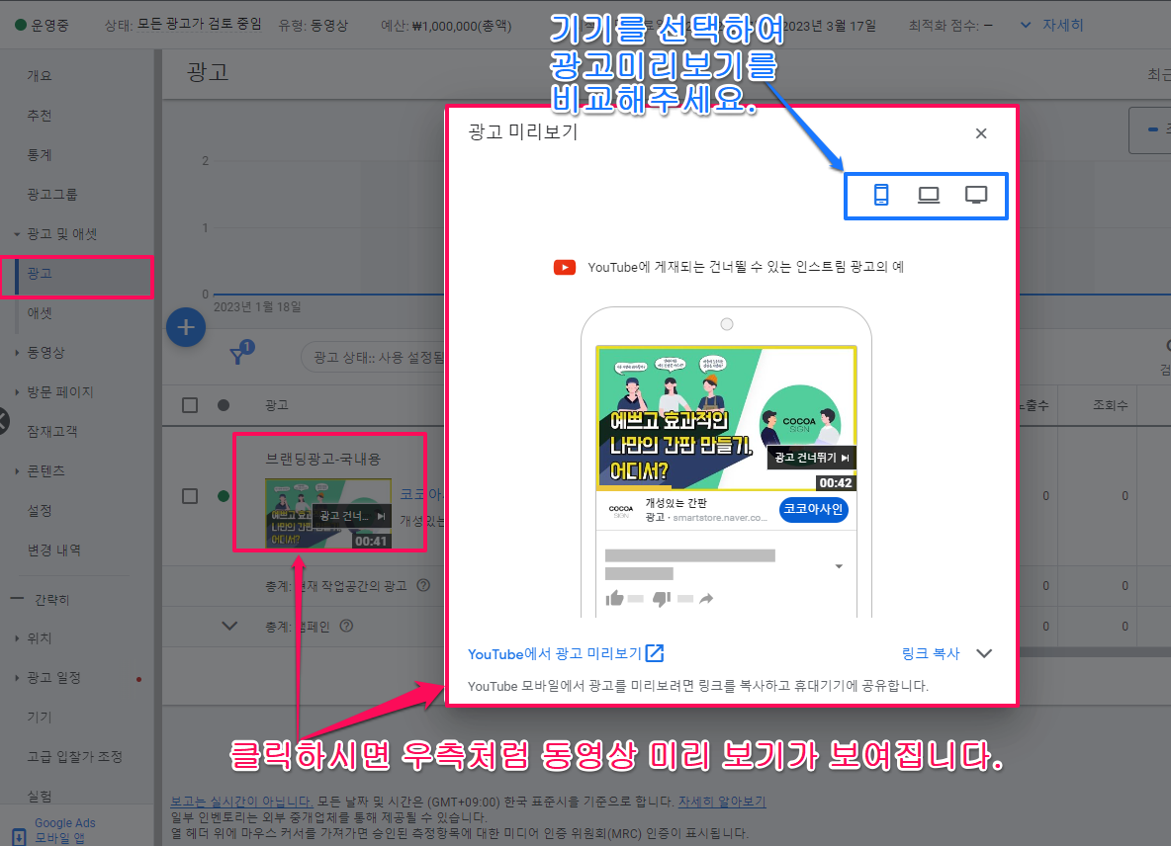Open 광고그룹 in the sidebar
Screen dimensions: 1171x846
(52, 194)
